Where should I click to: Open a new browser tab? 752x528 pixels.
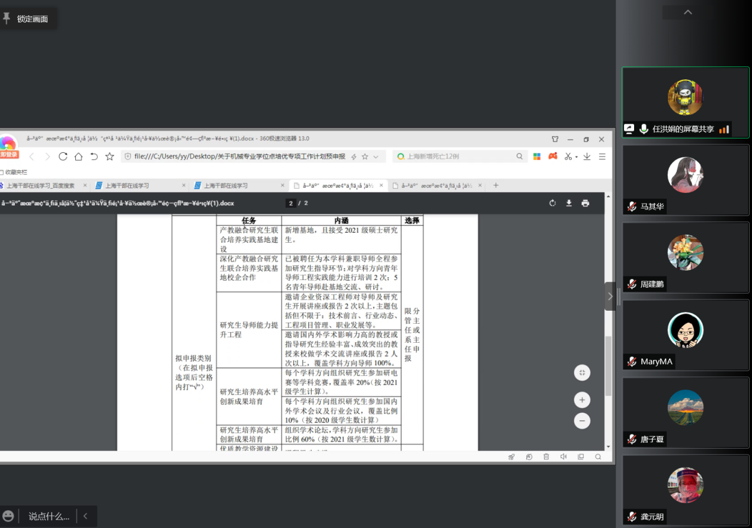click(496, 185)
